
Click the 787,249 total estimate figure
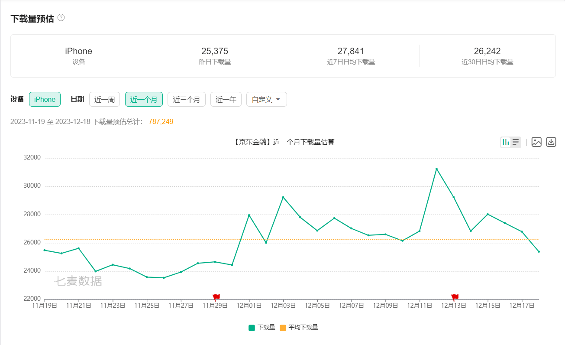(x=161, y=122)
